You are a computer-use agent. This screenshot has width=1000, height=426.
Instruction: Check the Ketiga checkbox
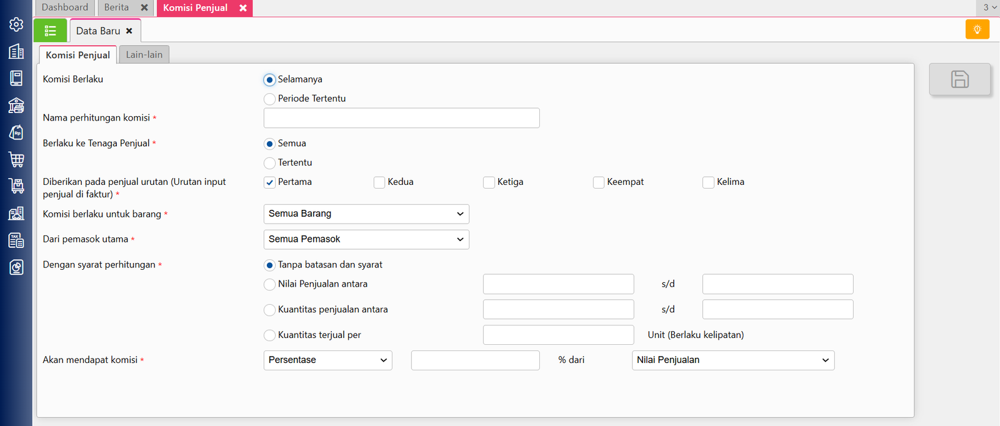pyautogui.click(x=489, y=182)
